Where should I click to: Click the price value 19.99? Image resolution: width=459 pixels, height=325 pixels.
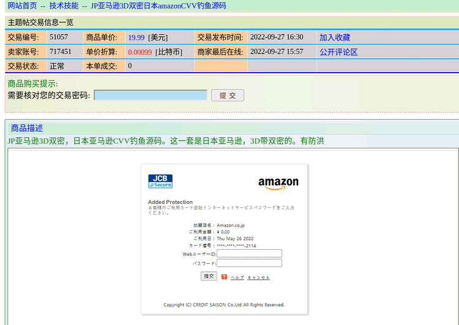[x=136, y=37]
